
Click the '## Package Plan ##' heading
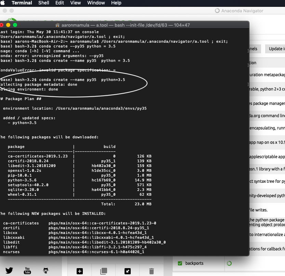pos(21,99)
